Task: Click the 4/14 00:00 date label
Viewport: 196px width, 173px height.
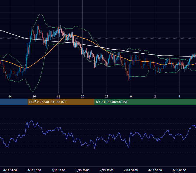Action: pyautogui.click(x=131, y=170)
